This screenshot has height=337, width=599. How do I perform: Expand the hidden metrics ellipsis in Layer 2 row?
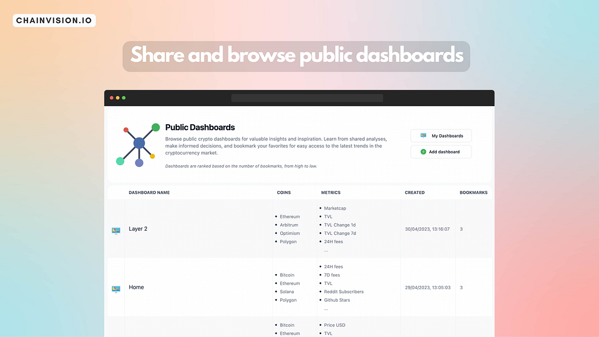tap(326, 250)
